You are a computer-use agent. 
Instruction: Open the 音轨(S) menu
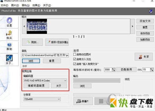coord(26,5)
